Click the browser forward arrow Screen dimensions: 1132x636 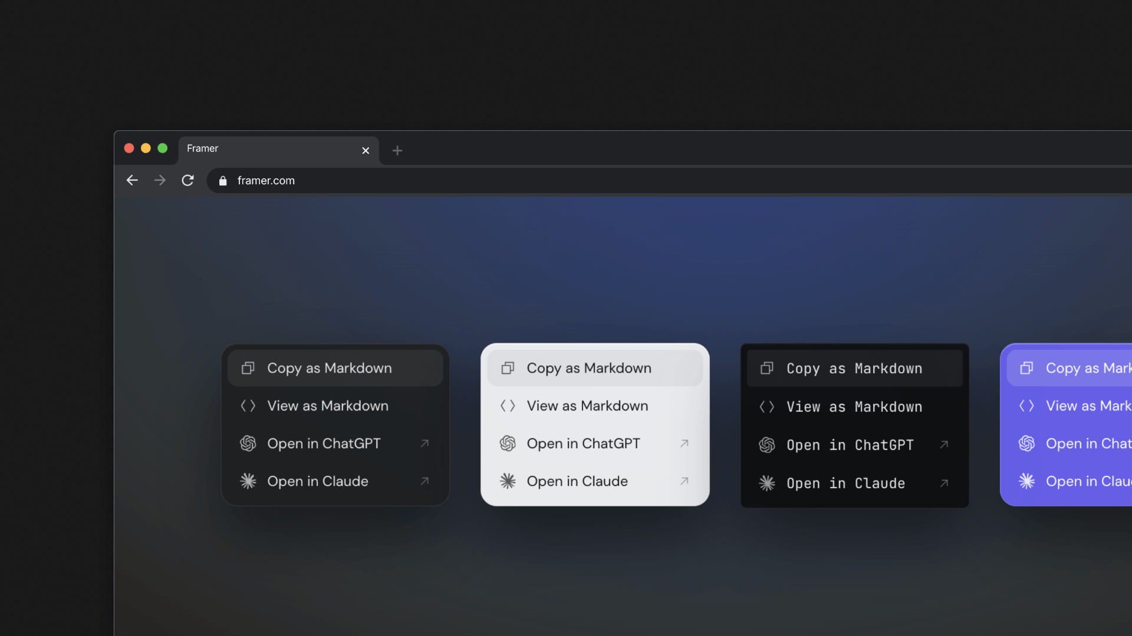coord(160,180)
